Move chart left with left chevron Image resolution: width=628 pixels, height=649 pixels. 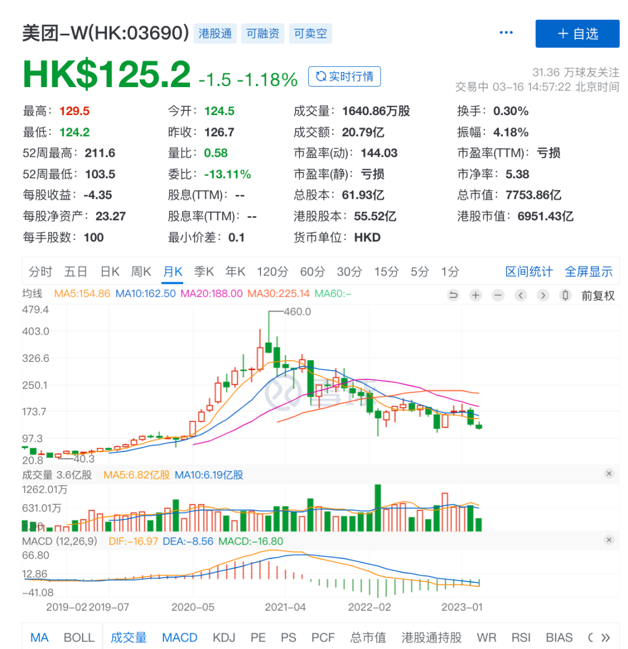[520, 296]
